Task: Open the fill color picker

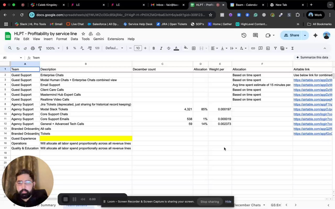Action: 186,48
